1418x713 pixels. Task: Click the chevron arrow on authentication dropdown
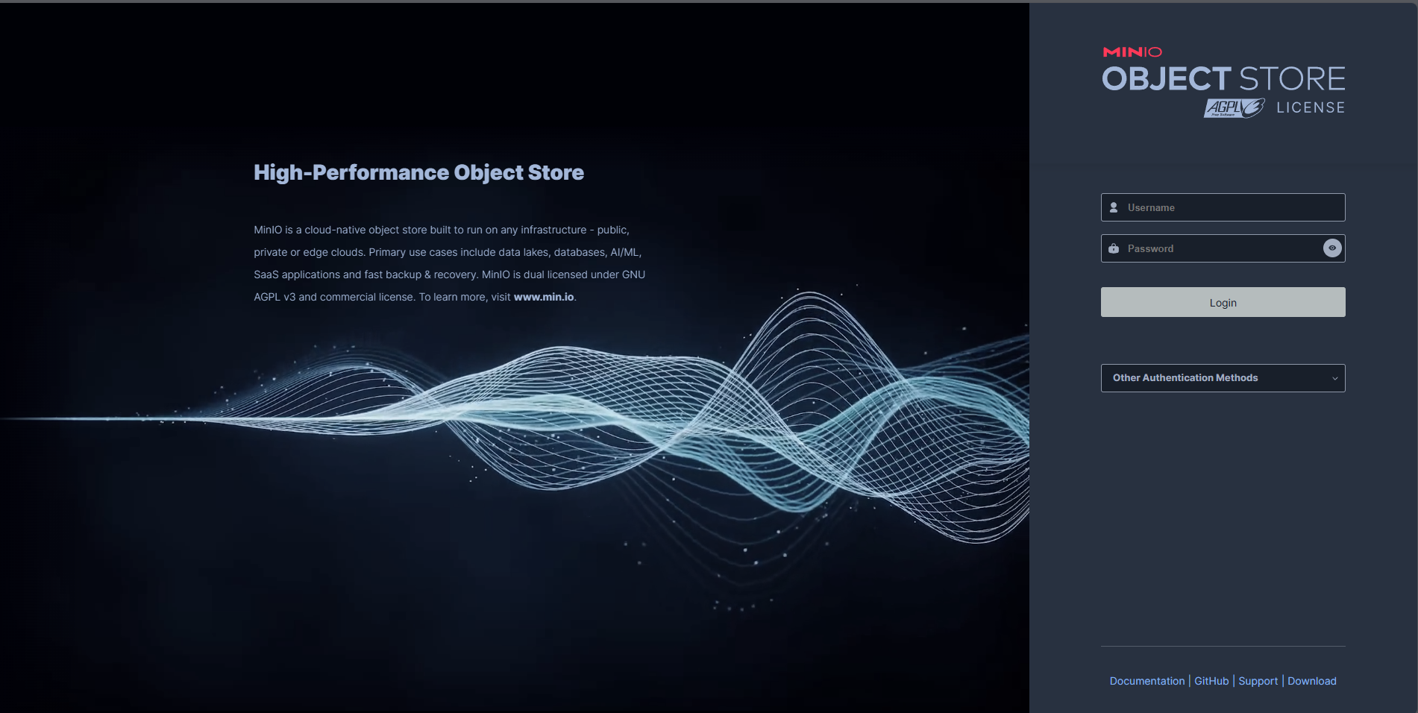[x=1334, y=378]
